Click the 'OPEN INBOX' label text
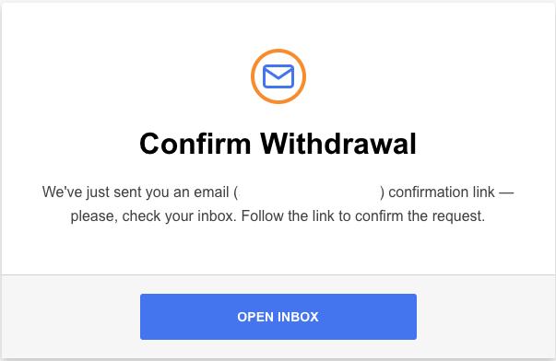This screenshot has height=361, width=556. (278, 317)
